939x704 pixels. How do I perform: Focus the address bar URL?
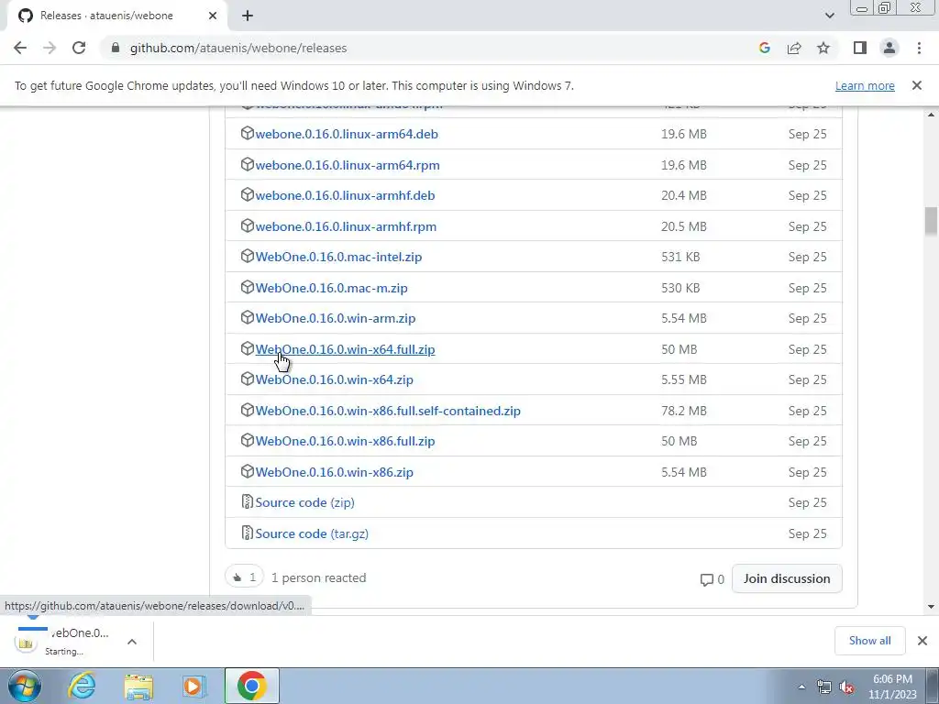(x=238, y=48)
